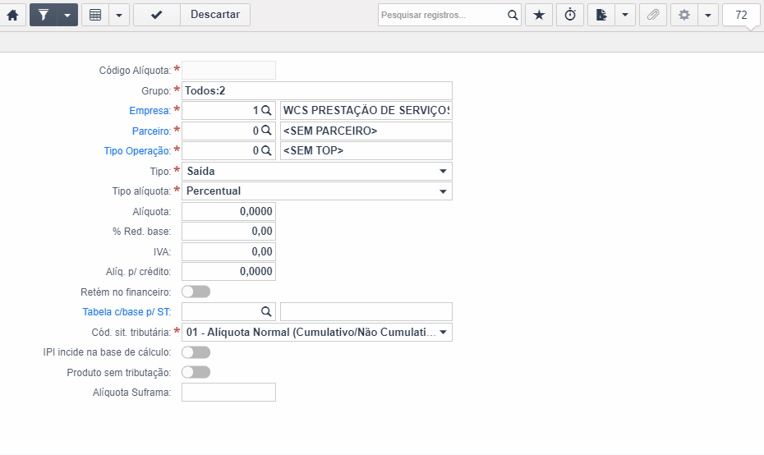Search Parceiro with lookup magnifier
Viewport: 764px width, 455px height.
(x=266, y=131)
